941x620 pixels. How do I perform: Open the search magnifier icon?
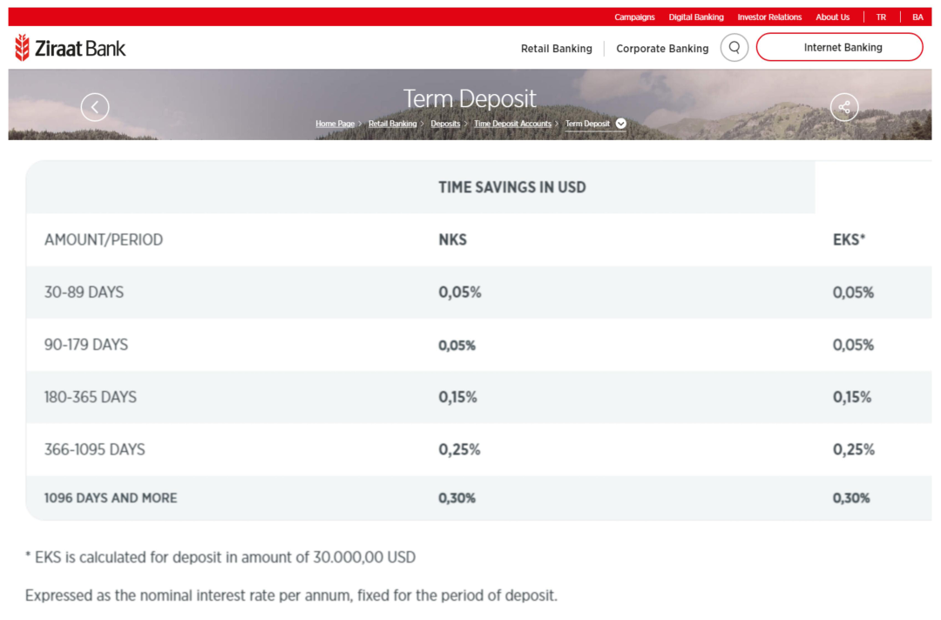pos(735,48)
